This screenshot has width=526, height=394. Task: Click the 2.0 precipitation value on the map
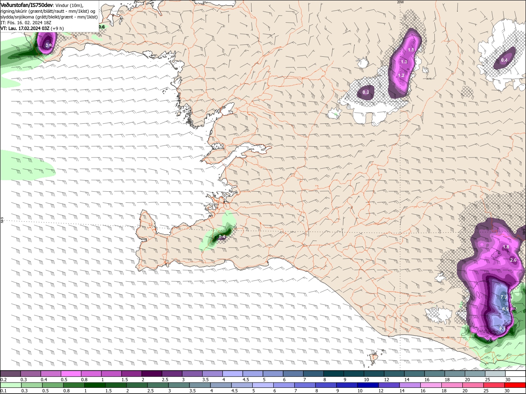[513, 260]
